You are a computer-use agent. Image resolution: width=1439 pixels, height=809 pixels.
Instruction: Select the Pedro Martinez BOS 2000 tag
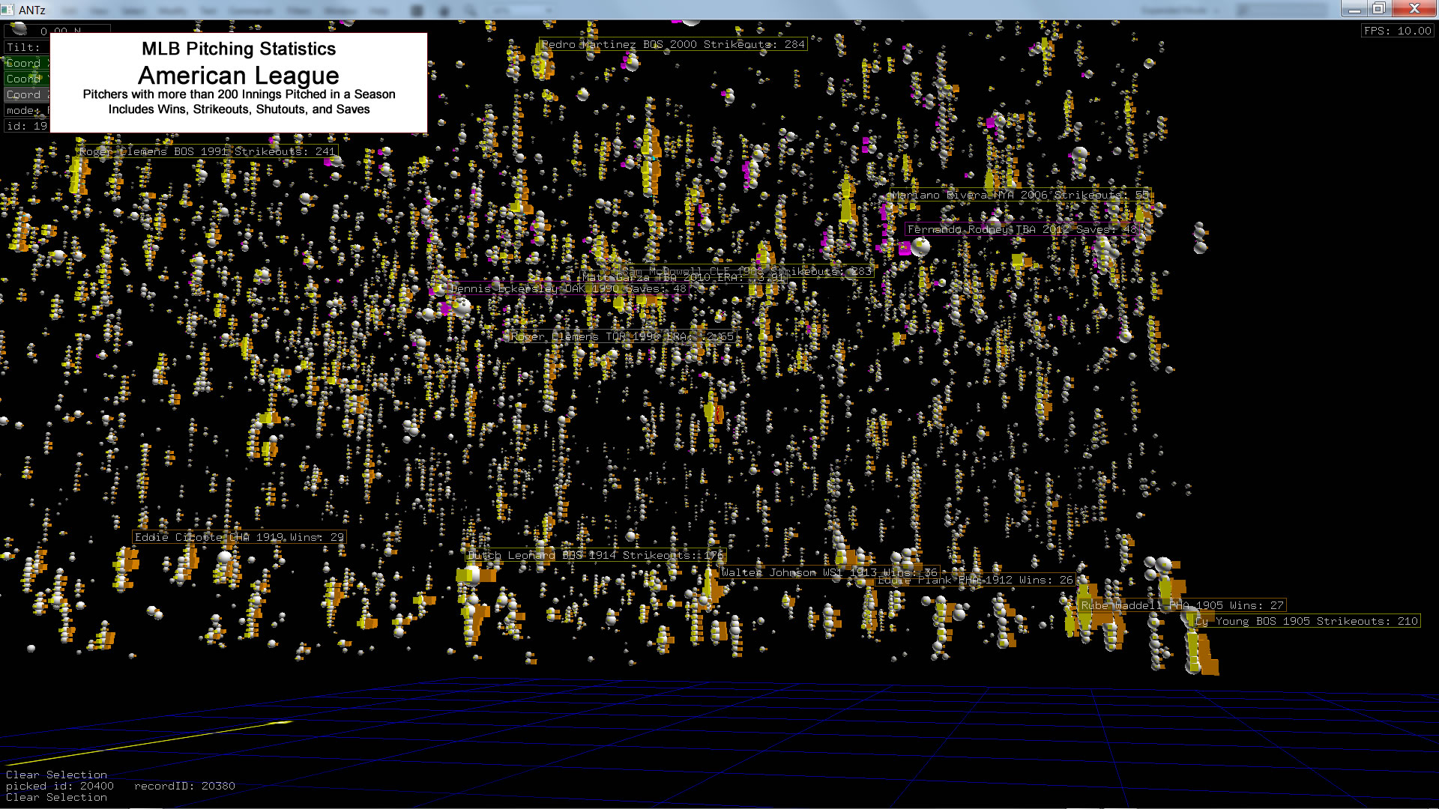pos(672,45)
